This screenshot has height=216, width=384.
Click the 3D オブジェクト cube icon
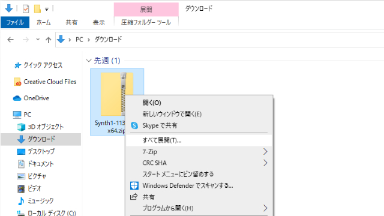[x=21, y=127]
